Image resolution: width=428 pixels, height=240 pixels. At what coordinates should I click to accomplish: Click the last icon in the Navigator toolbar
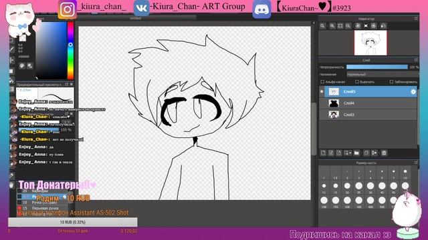coord(383,26)
